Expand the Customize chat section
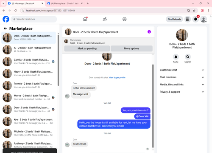This screenshot has height=153, width=212. point(182,70)
